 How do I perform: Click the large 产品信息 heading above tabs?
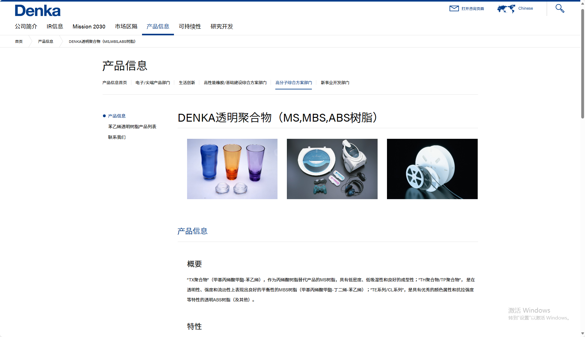coord(125,66)
